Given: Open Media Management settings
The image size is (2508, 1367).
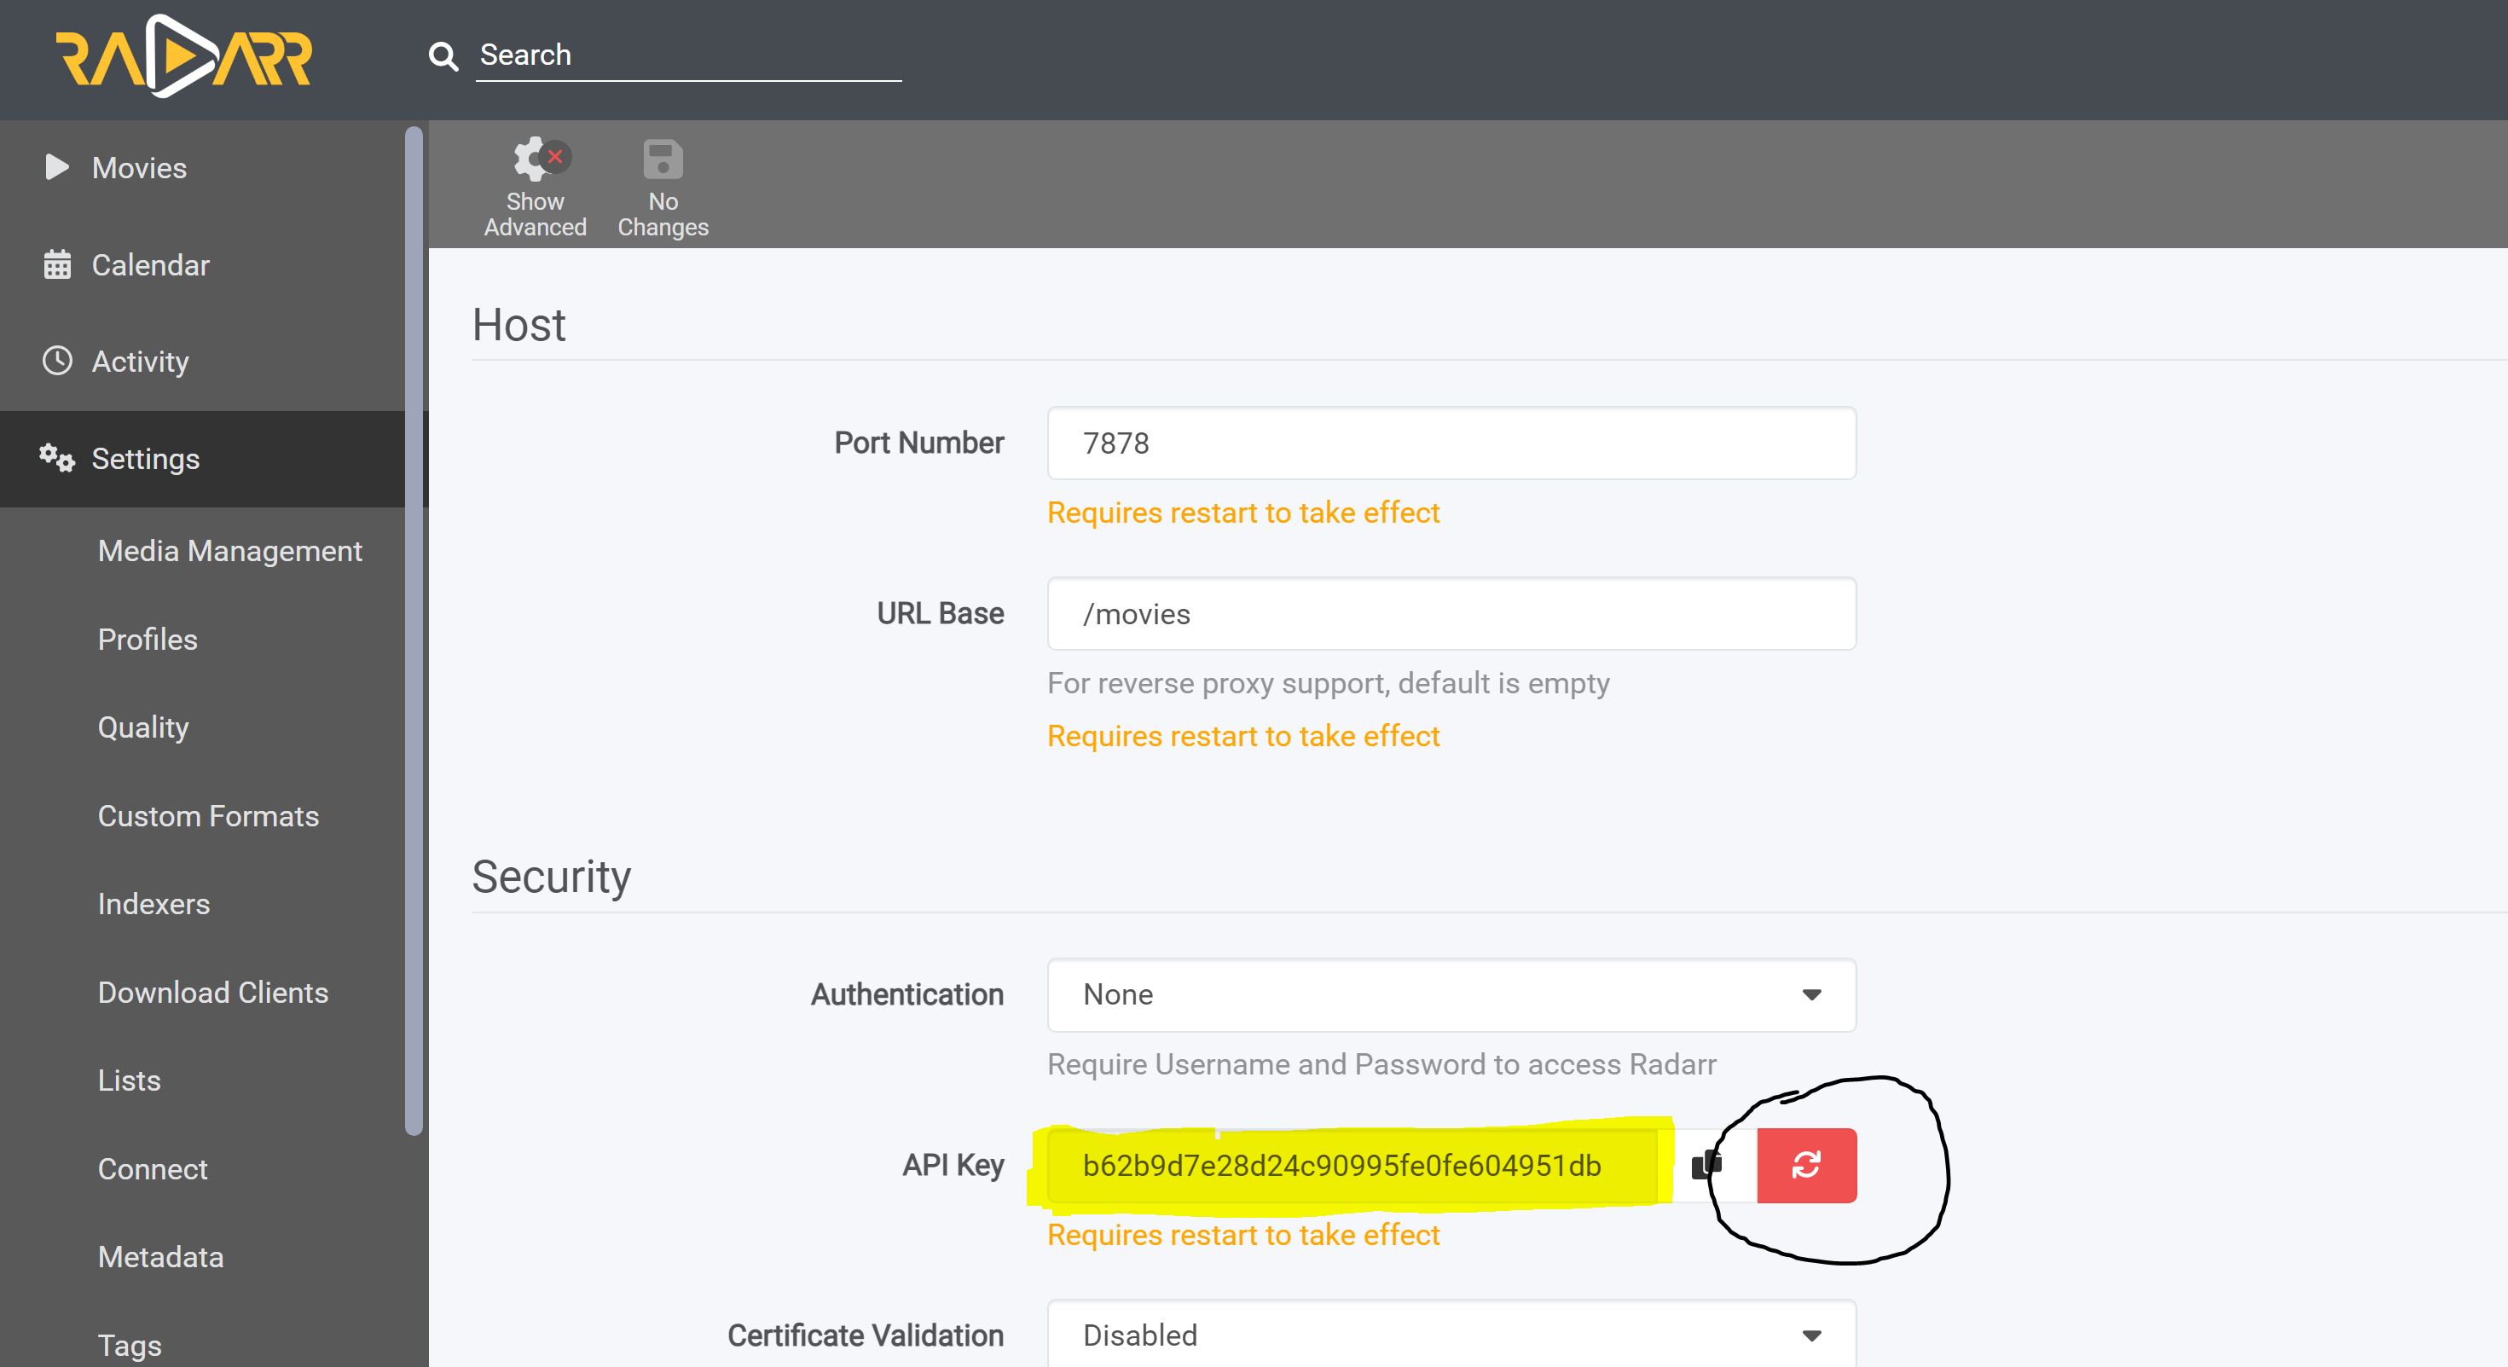Looking at the screenshot, I should (x=229, y=551).
